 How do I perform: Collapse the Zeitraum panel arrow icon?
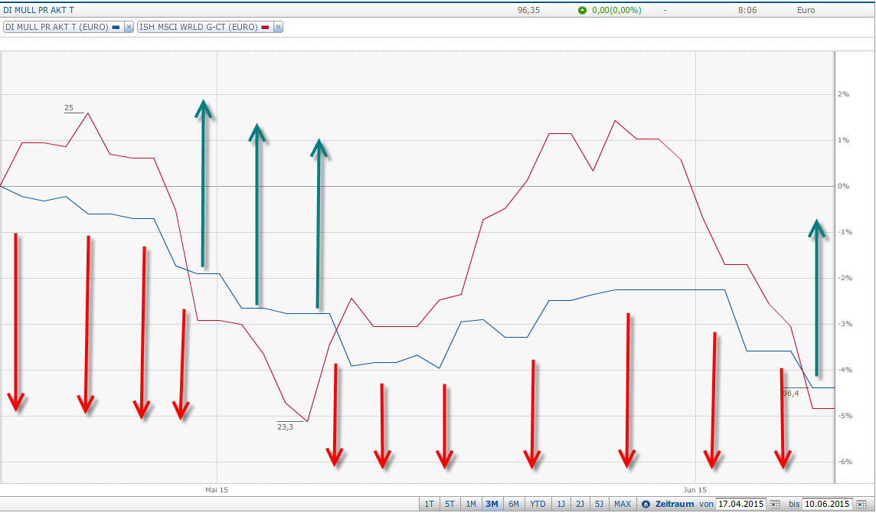coord(646,504)
